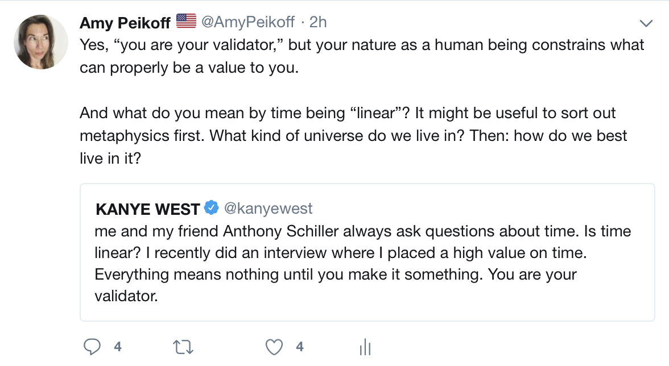Click the @kanyewest handle
Viewport: 669px width, 366px height.
269,209
